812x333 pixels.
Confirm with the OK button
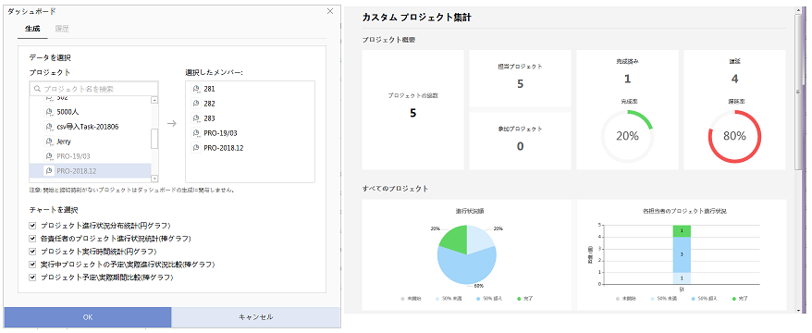tap(88, 317)
